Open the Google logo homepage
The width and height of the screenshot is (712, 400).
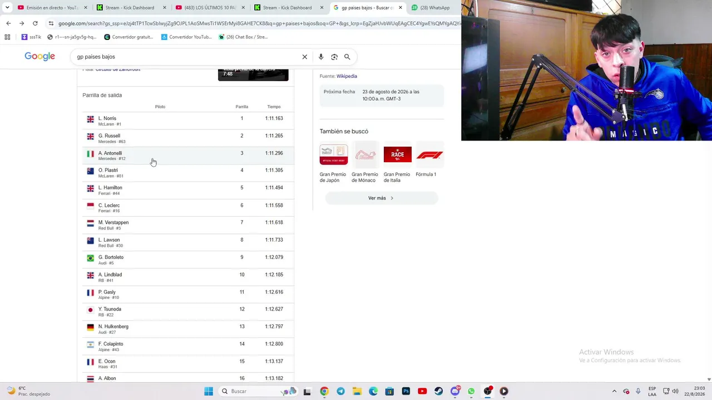point(39,56)
